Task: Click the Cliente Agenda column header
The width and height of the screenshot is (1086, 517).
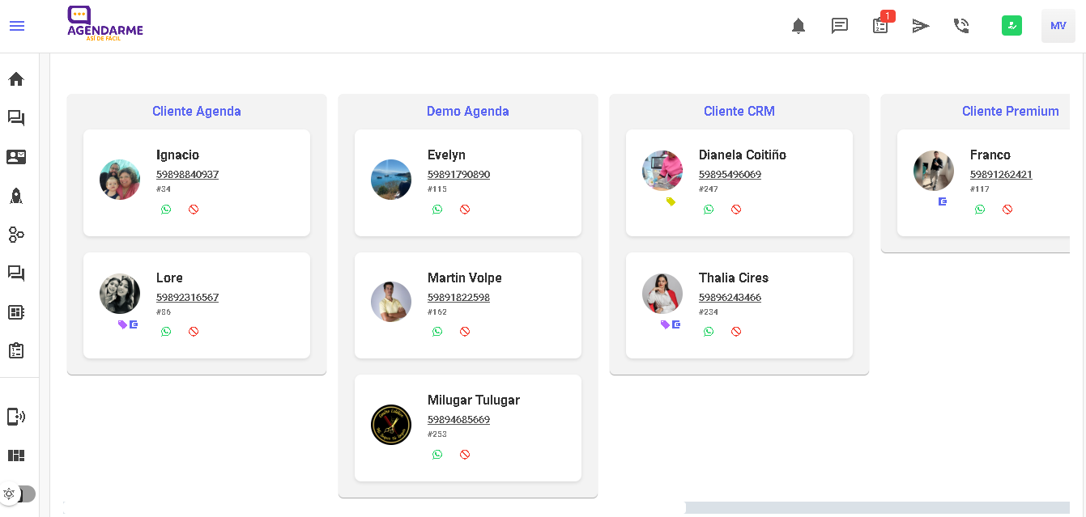Action: (197, 112)
